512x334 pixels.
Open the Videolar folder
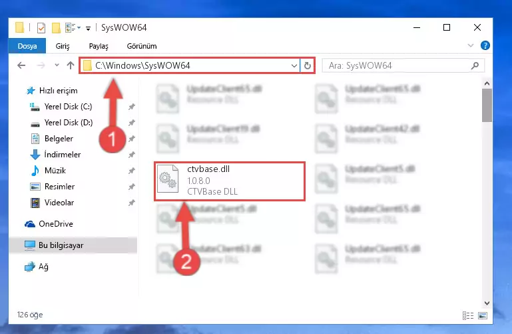point(59,203)
